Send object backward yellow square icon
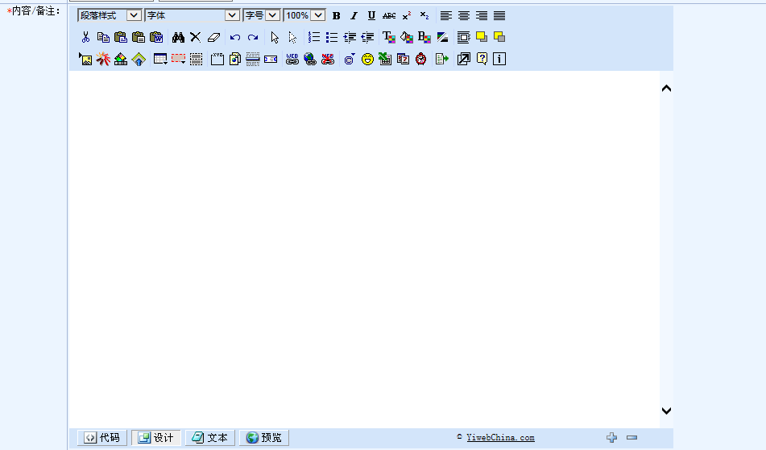Screen dimensions: 766x450 [499, 37]
